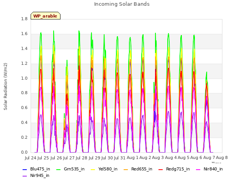Click the Aug 7 x-axis date label
The height and width of the screenshot is (183, 245).
click(x=209, y=158)
